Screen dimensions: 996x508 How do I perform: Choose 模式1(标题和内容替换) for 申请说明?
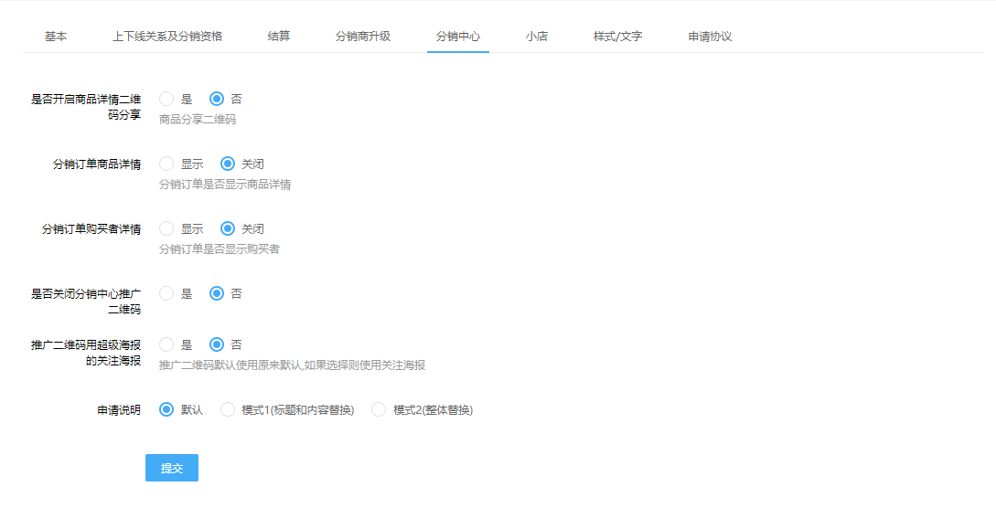pos(228,409)
